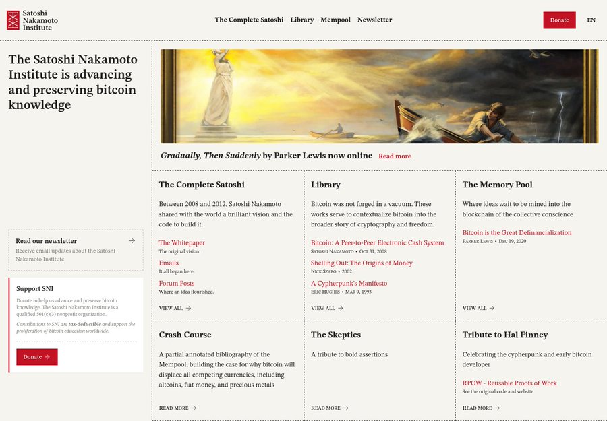Go to Mempool in the top navigation

tap(335, 20)
